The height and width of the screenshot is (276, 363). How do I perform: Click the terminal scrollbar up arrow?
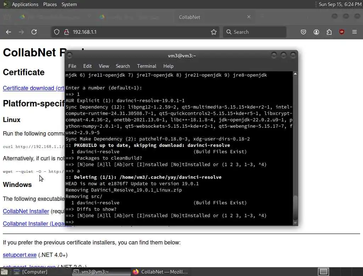(x=295, y=74)
